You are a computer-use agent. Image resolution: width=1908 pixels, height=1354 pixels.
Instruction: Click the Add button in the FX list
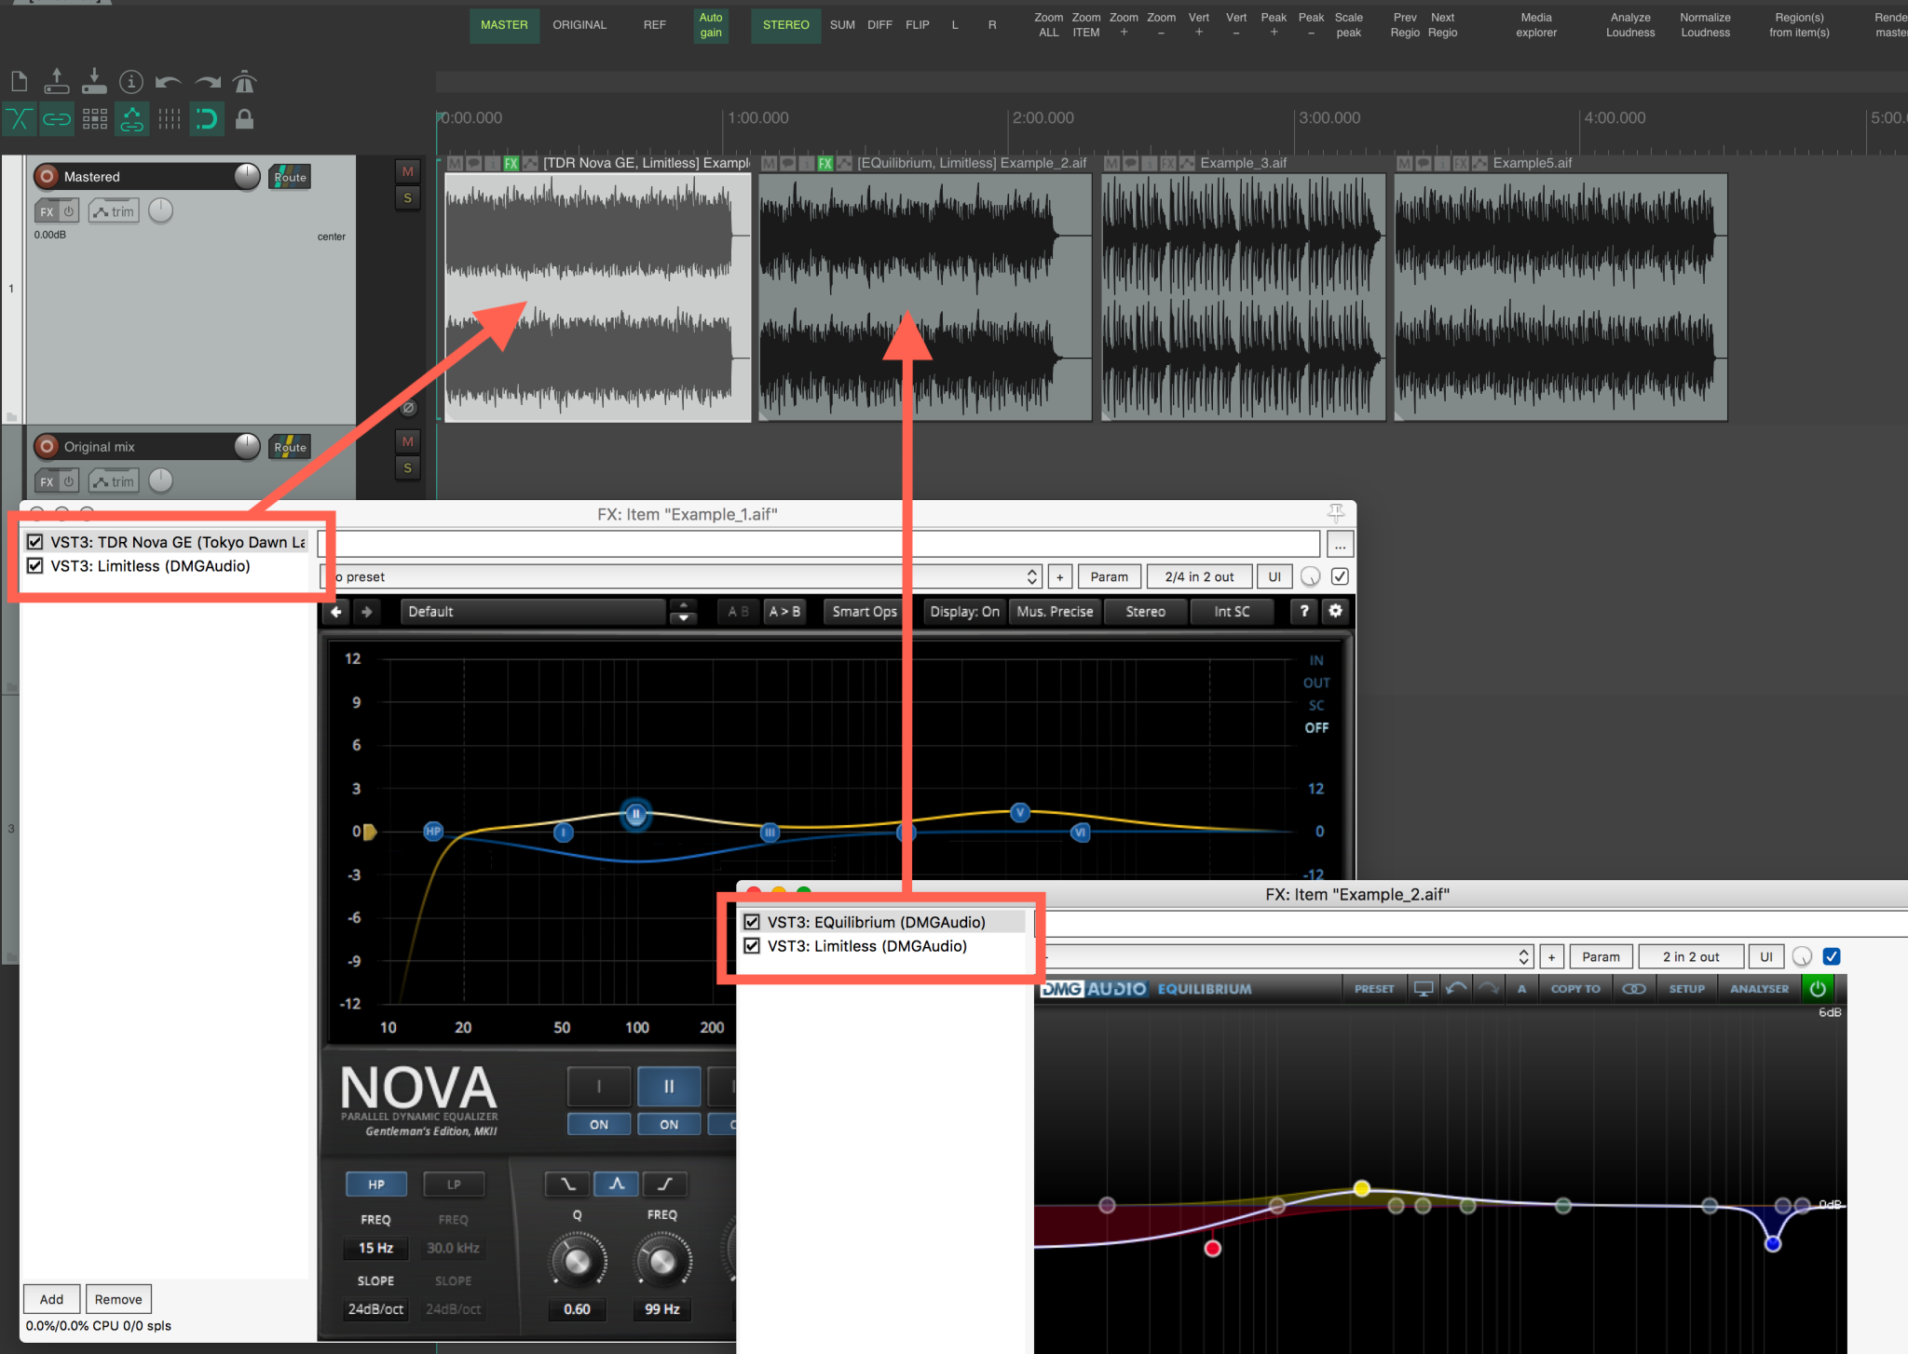point(51,1298)
